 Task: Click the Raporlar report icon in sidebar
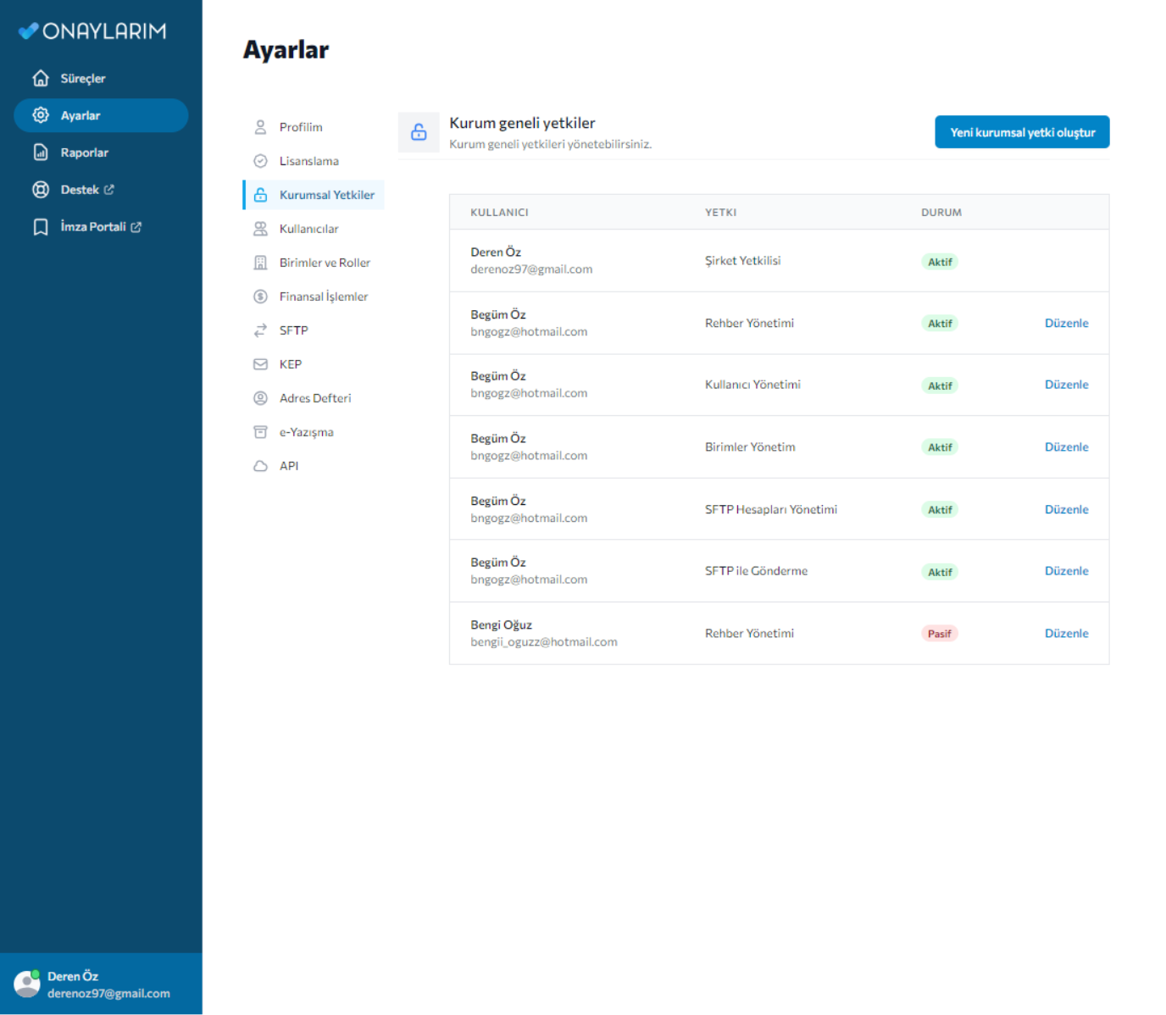41,153
